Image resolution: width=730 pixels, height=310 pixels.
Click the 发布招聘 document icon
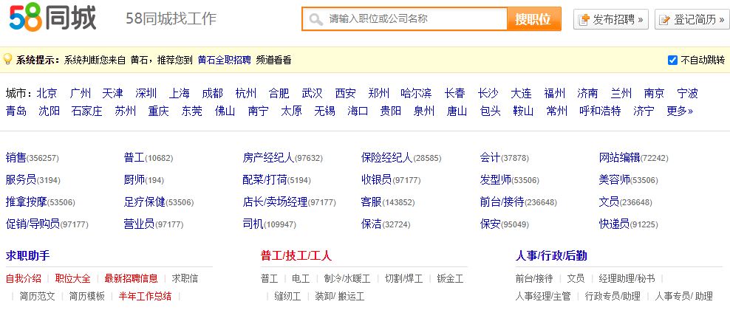coord(584,19)
